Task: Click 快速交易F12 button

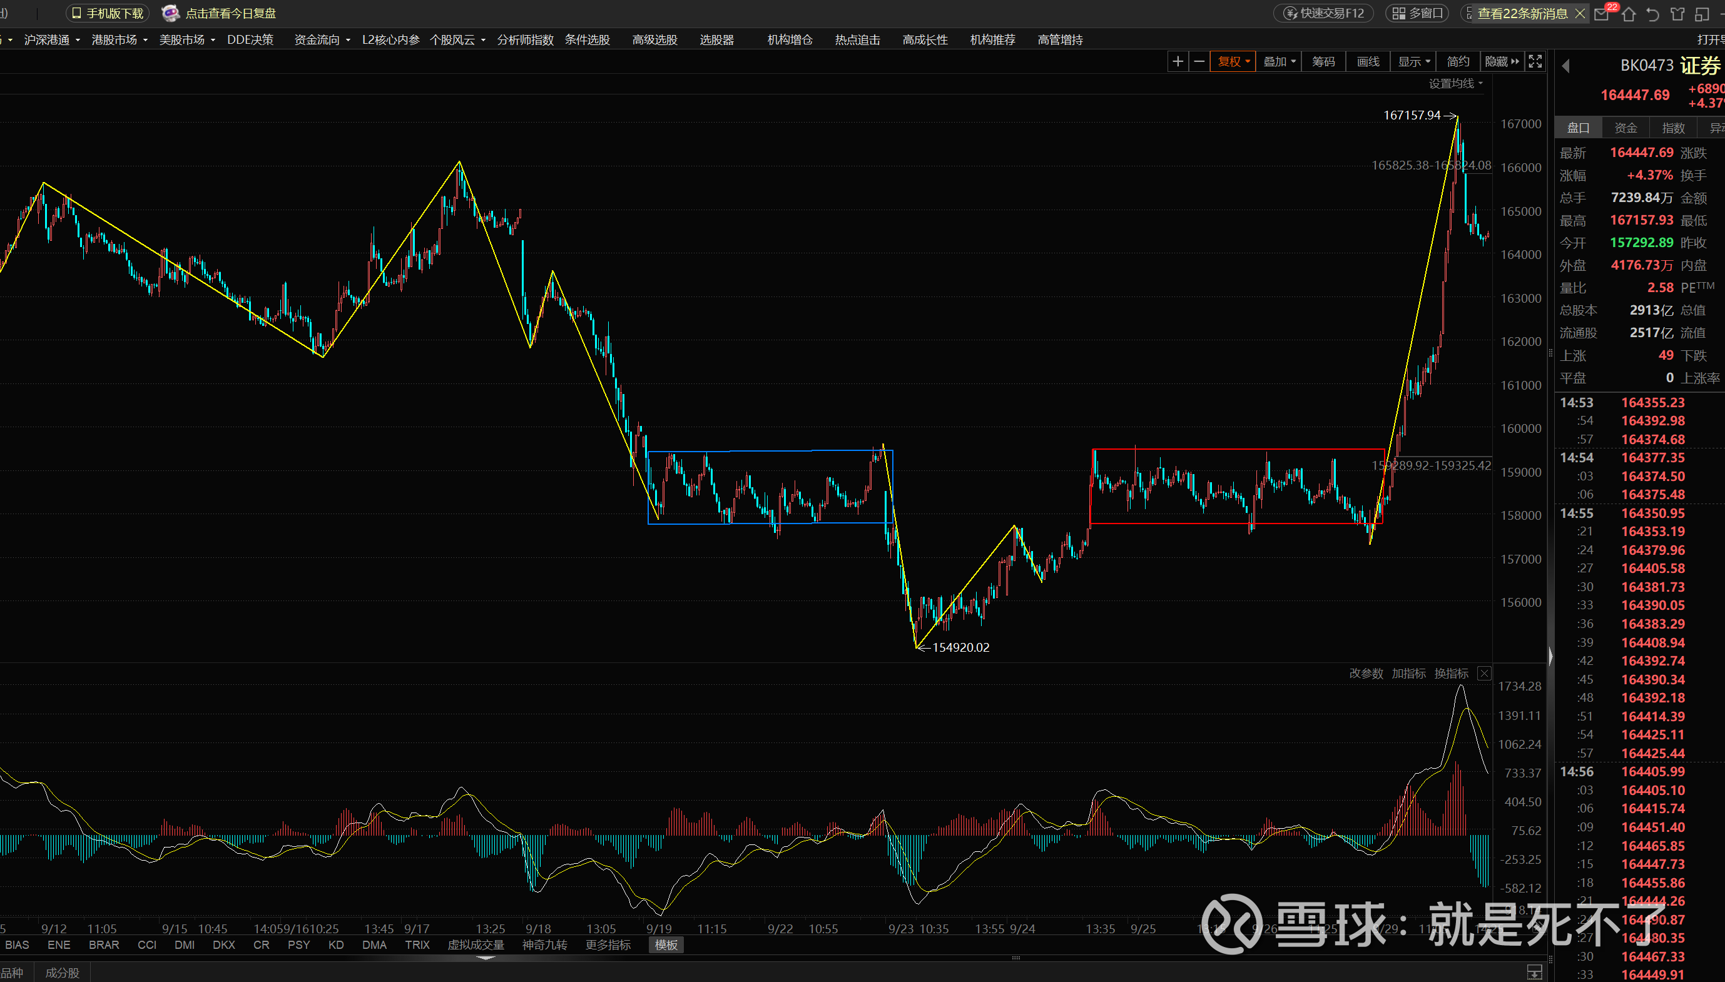Action: click(1323, 14)
